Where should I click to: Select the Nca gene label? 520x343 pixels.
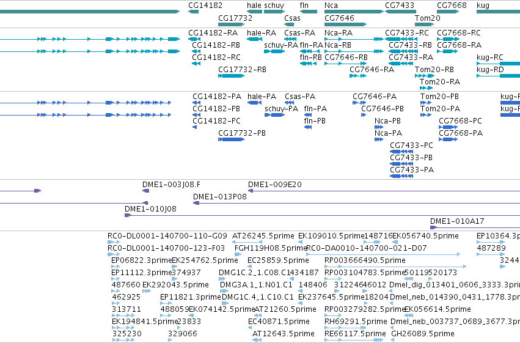click(x=331, y=6)
